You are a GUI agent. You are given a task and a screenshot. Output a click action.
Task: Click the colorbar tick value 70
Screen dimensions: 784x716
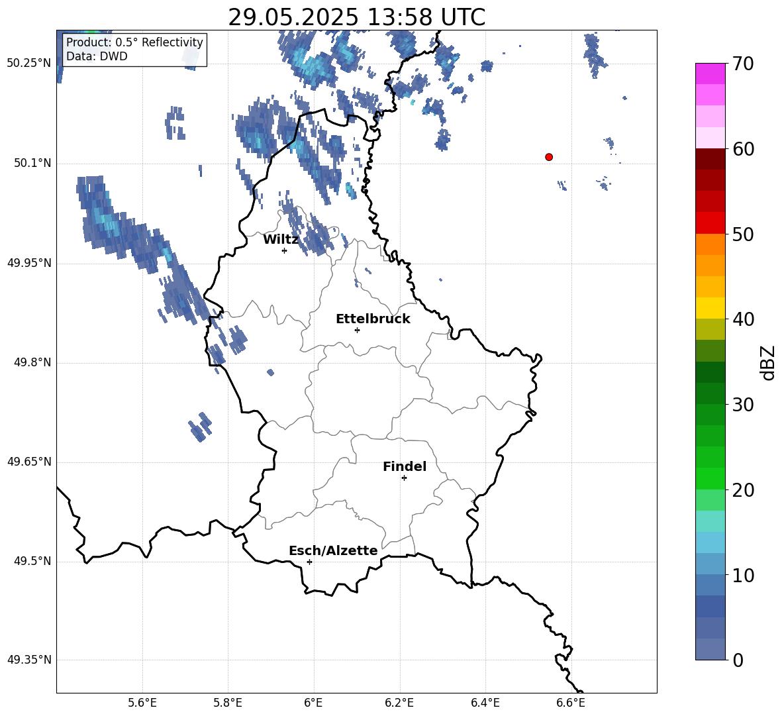click(743, 64)
